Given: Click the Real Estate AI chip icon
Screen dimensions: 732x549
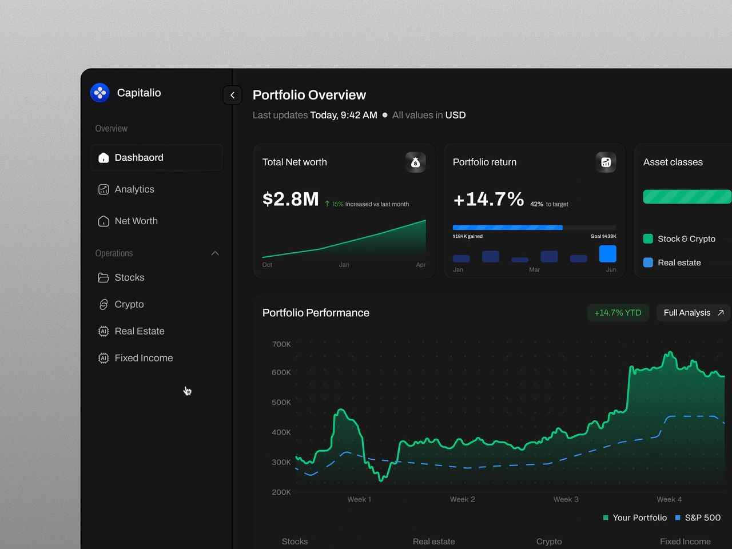Looking at the screenshot, I should click(x=104, y=331).
